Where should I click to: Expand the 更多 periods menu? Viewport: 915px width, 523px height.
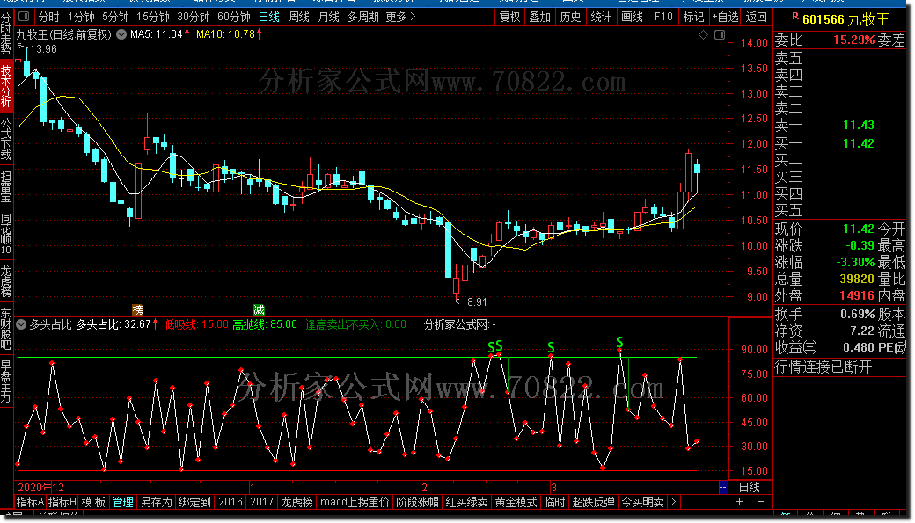401,17
